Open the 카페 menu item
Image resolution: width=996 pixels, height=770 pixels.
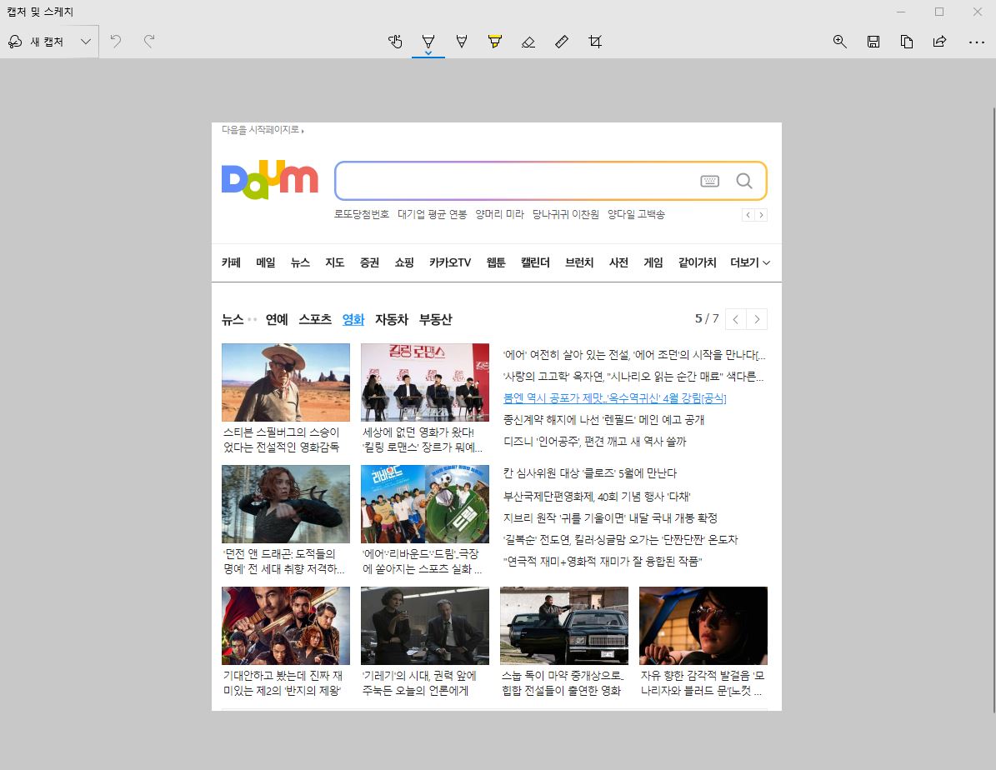pos(231,262)
